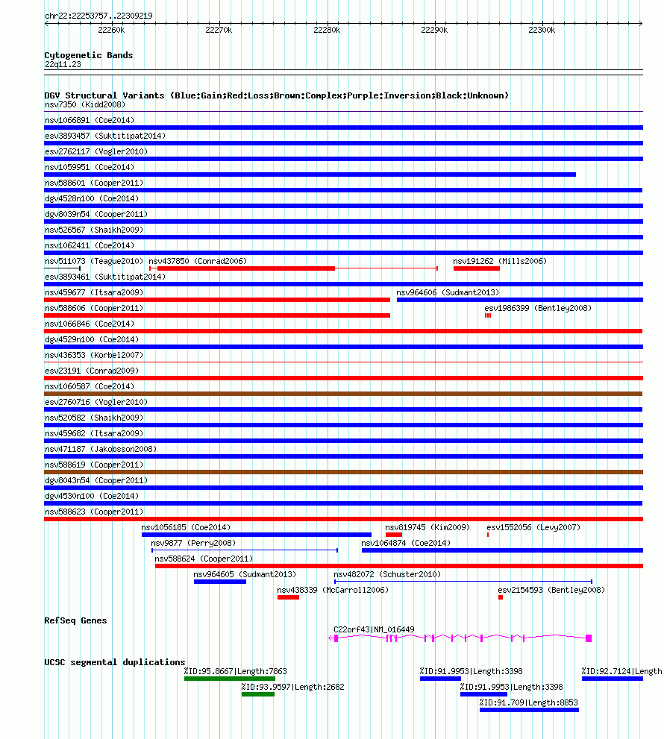This screenshot has width=664, height=739.
Task: Open the %ID:92.7124 duplication label
Action: [x=621, y=671]
